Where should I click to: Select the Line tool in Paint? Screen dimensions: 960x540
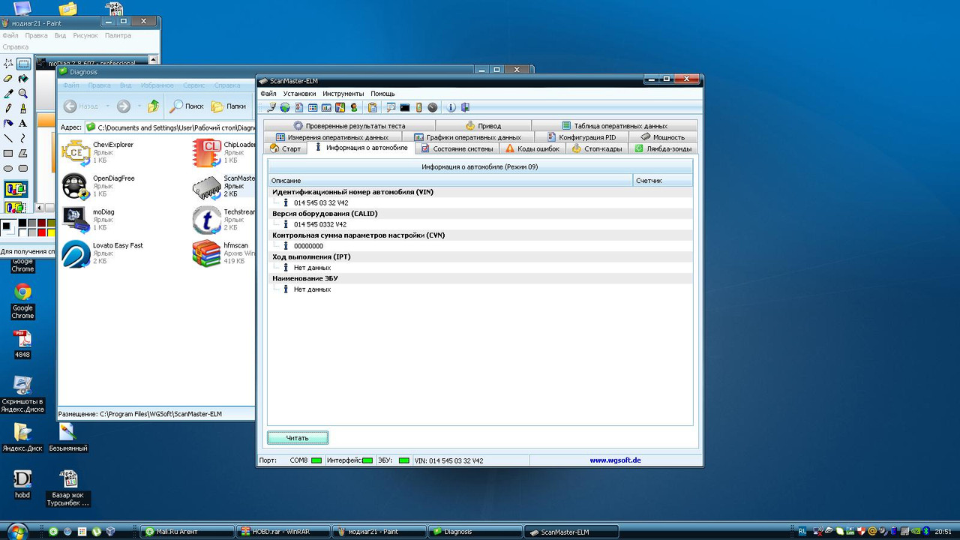point(9,139)
